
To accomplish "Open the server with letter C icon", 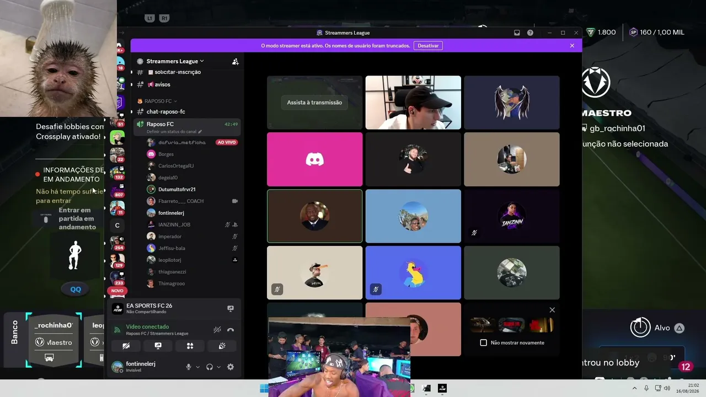I will (117, 225).
